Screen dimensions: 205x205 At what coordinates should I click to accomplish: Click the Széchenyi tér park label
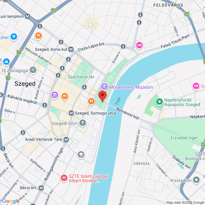[81, 77]
